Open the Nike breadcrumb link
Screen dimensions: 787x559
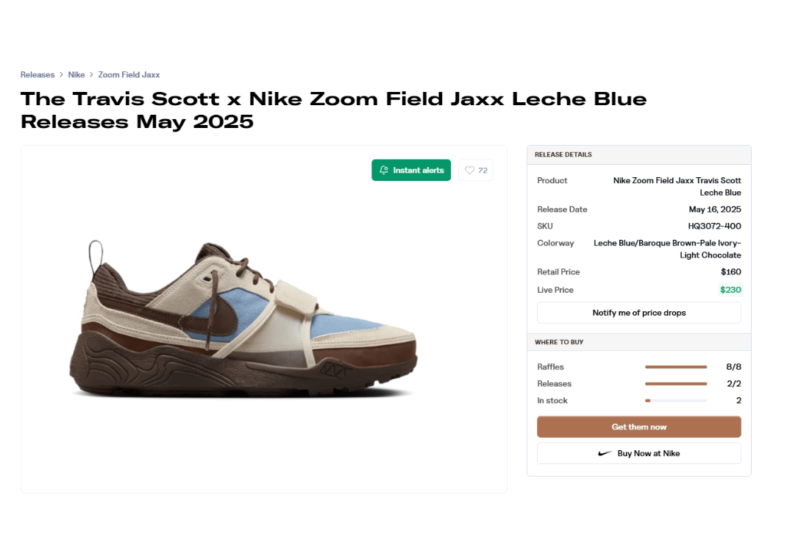[76, 75]
